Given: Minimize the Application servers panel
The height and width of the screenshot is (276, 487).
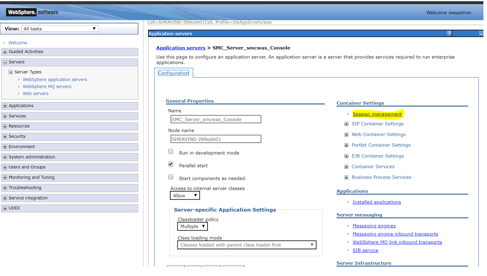Looking at the screenshot, I should pos(481,34).
